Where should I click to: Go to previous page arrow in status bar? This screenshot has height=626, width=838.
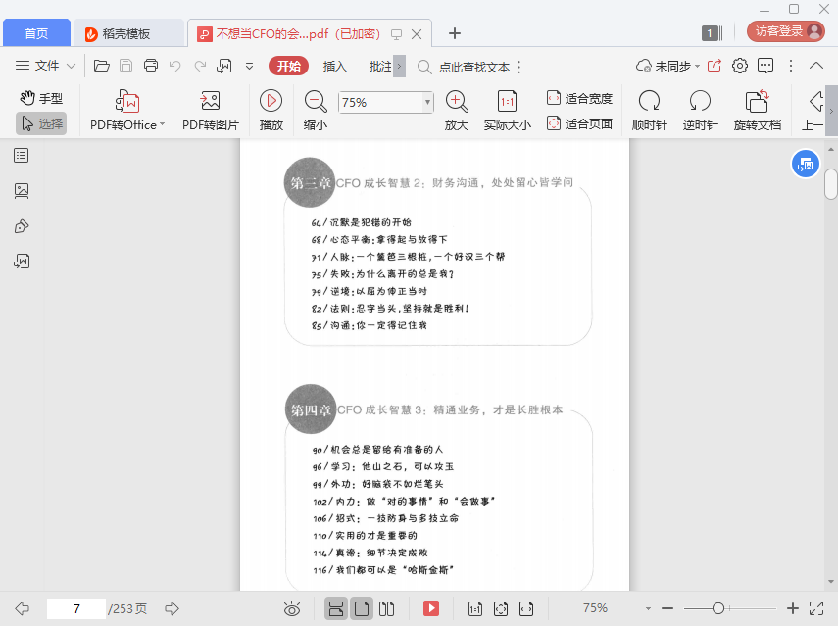[22, 607]
